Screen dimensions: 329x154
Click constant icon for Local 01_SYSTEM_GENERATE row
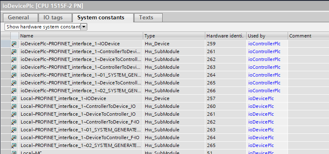[14, 130]
